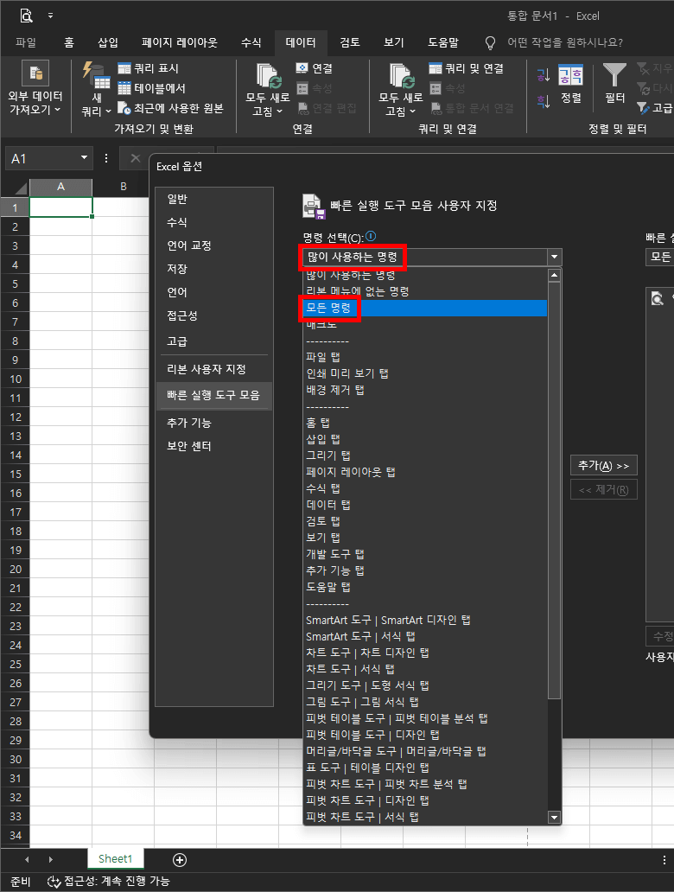Click 쿼리 표시 in the ribbon
The width and height of the screenshot is (674, 892).
click(x=149, y=68)
